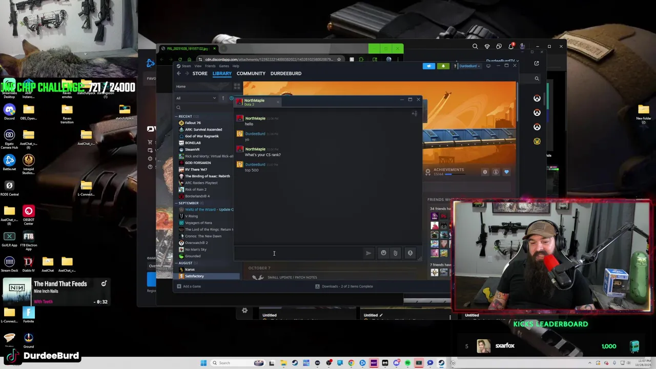Open the DURDEEBURD profile tab
Screen dimensions: 656x369
pos(285,73)
